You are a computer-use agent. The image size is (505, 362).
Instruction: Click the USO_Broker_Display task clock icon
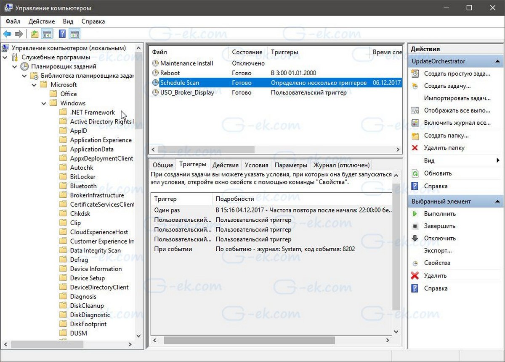point(155,92)
